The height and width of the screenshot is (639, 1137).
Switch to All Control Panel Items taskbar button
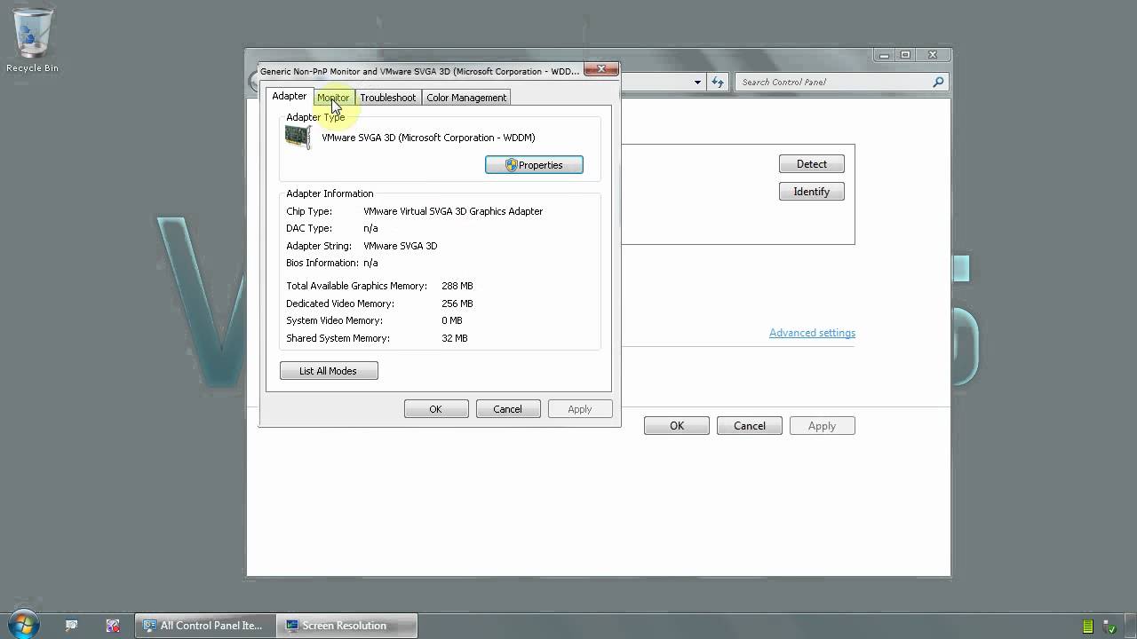205,626
